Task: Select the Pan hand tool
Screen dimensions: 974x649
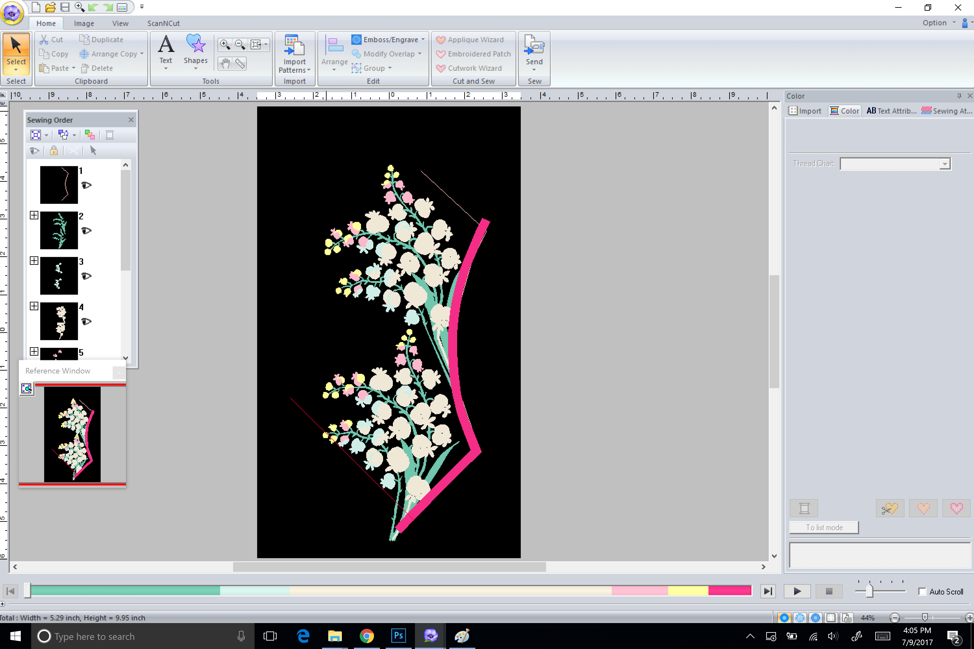Action: point(225,63)
